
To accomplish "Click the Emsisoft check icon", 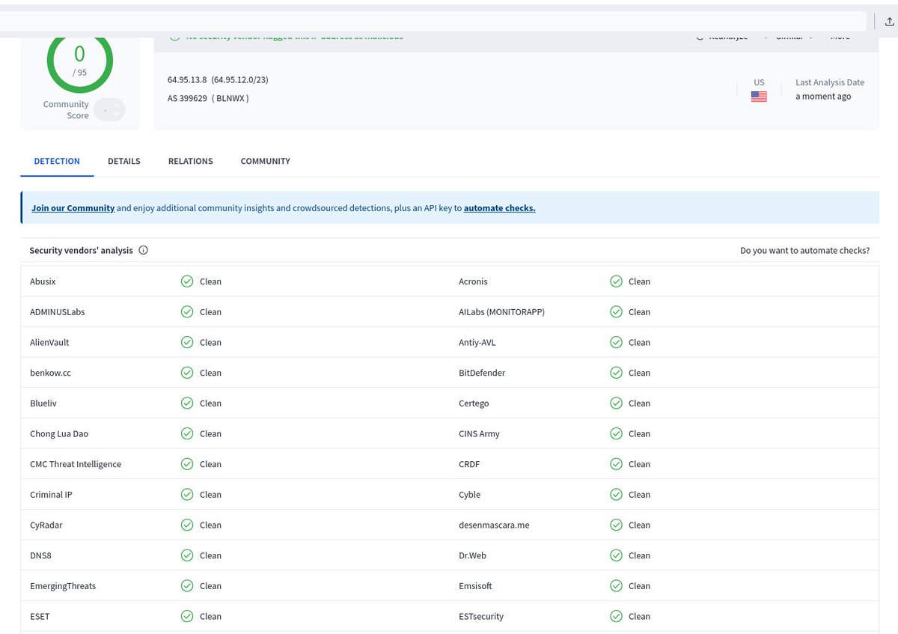I will pyautogui.click(x=616, y=586).
